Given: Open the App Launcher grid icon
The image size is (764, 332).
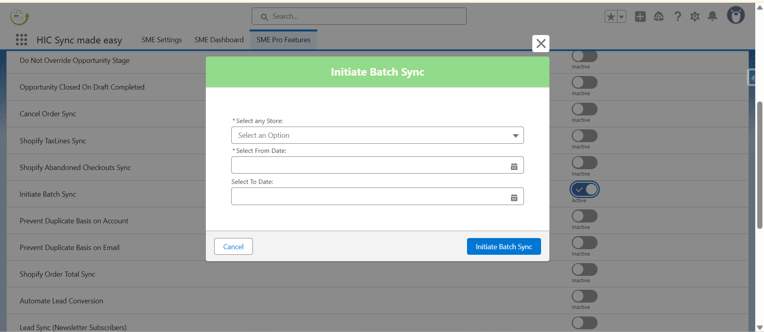Looking at the screenshot, I should point(21,40).
